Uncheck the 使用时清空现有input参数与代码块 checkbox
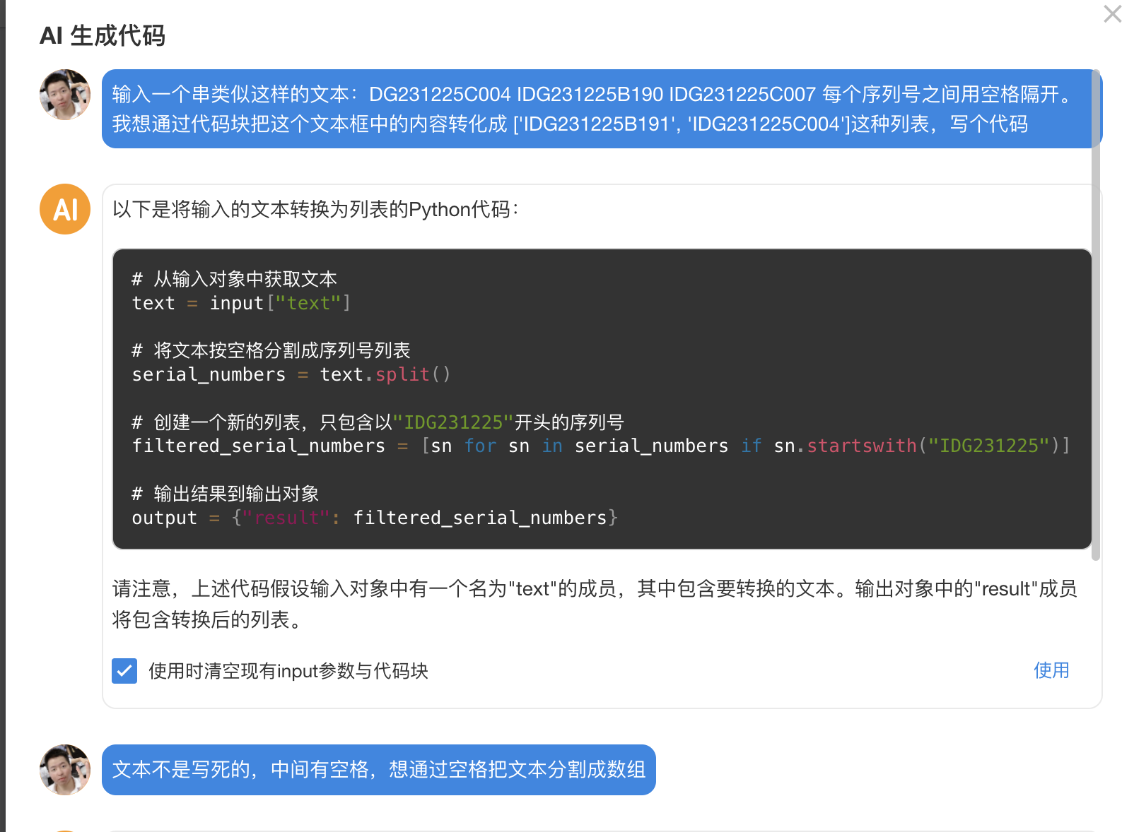 click(124, 671)
